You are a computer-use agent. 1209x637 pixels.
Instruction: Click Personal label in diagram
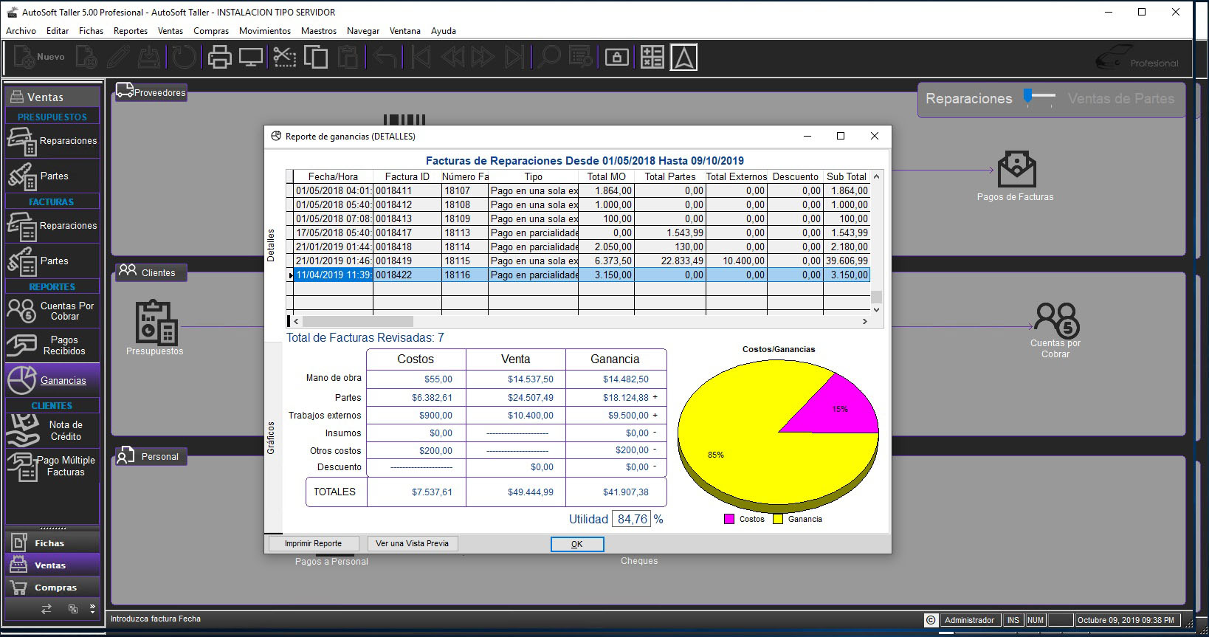coord(151,457)
